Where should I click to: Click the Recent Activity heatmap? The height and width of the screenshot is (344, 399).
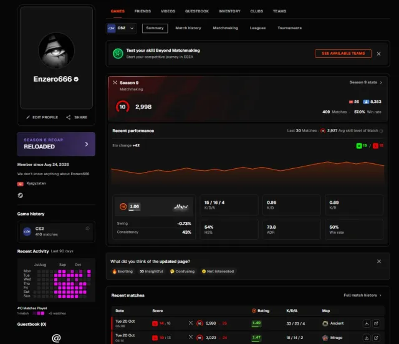click(56, 280)
